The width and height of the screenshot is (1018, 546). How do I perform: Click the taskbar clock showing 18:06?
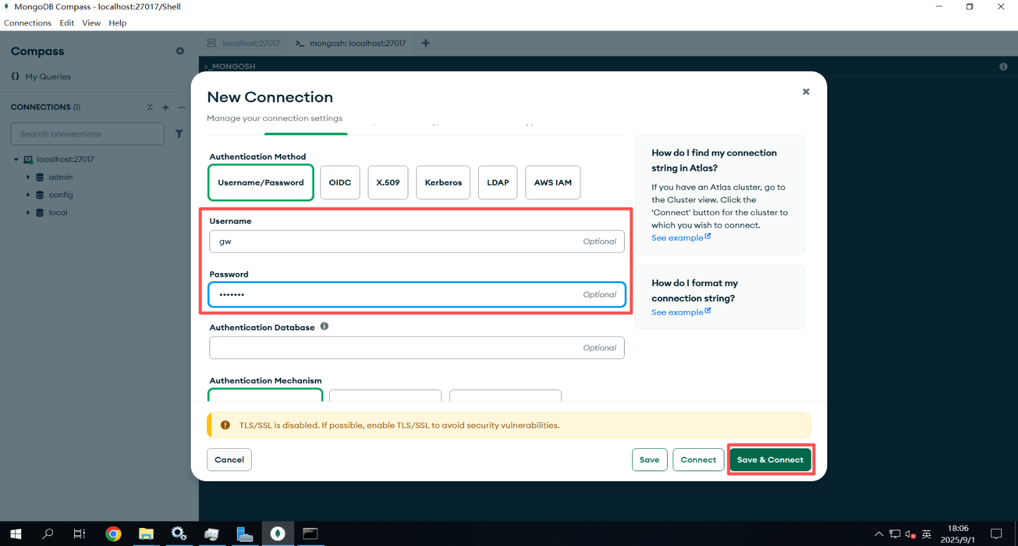coord(958,534)
